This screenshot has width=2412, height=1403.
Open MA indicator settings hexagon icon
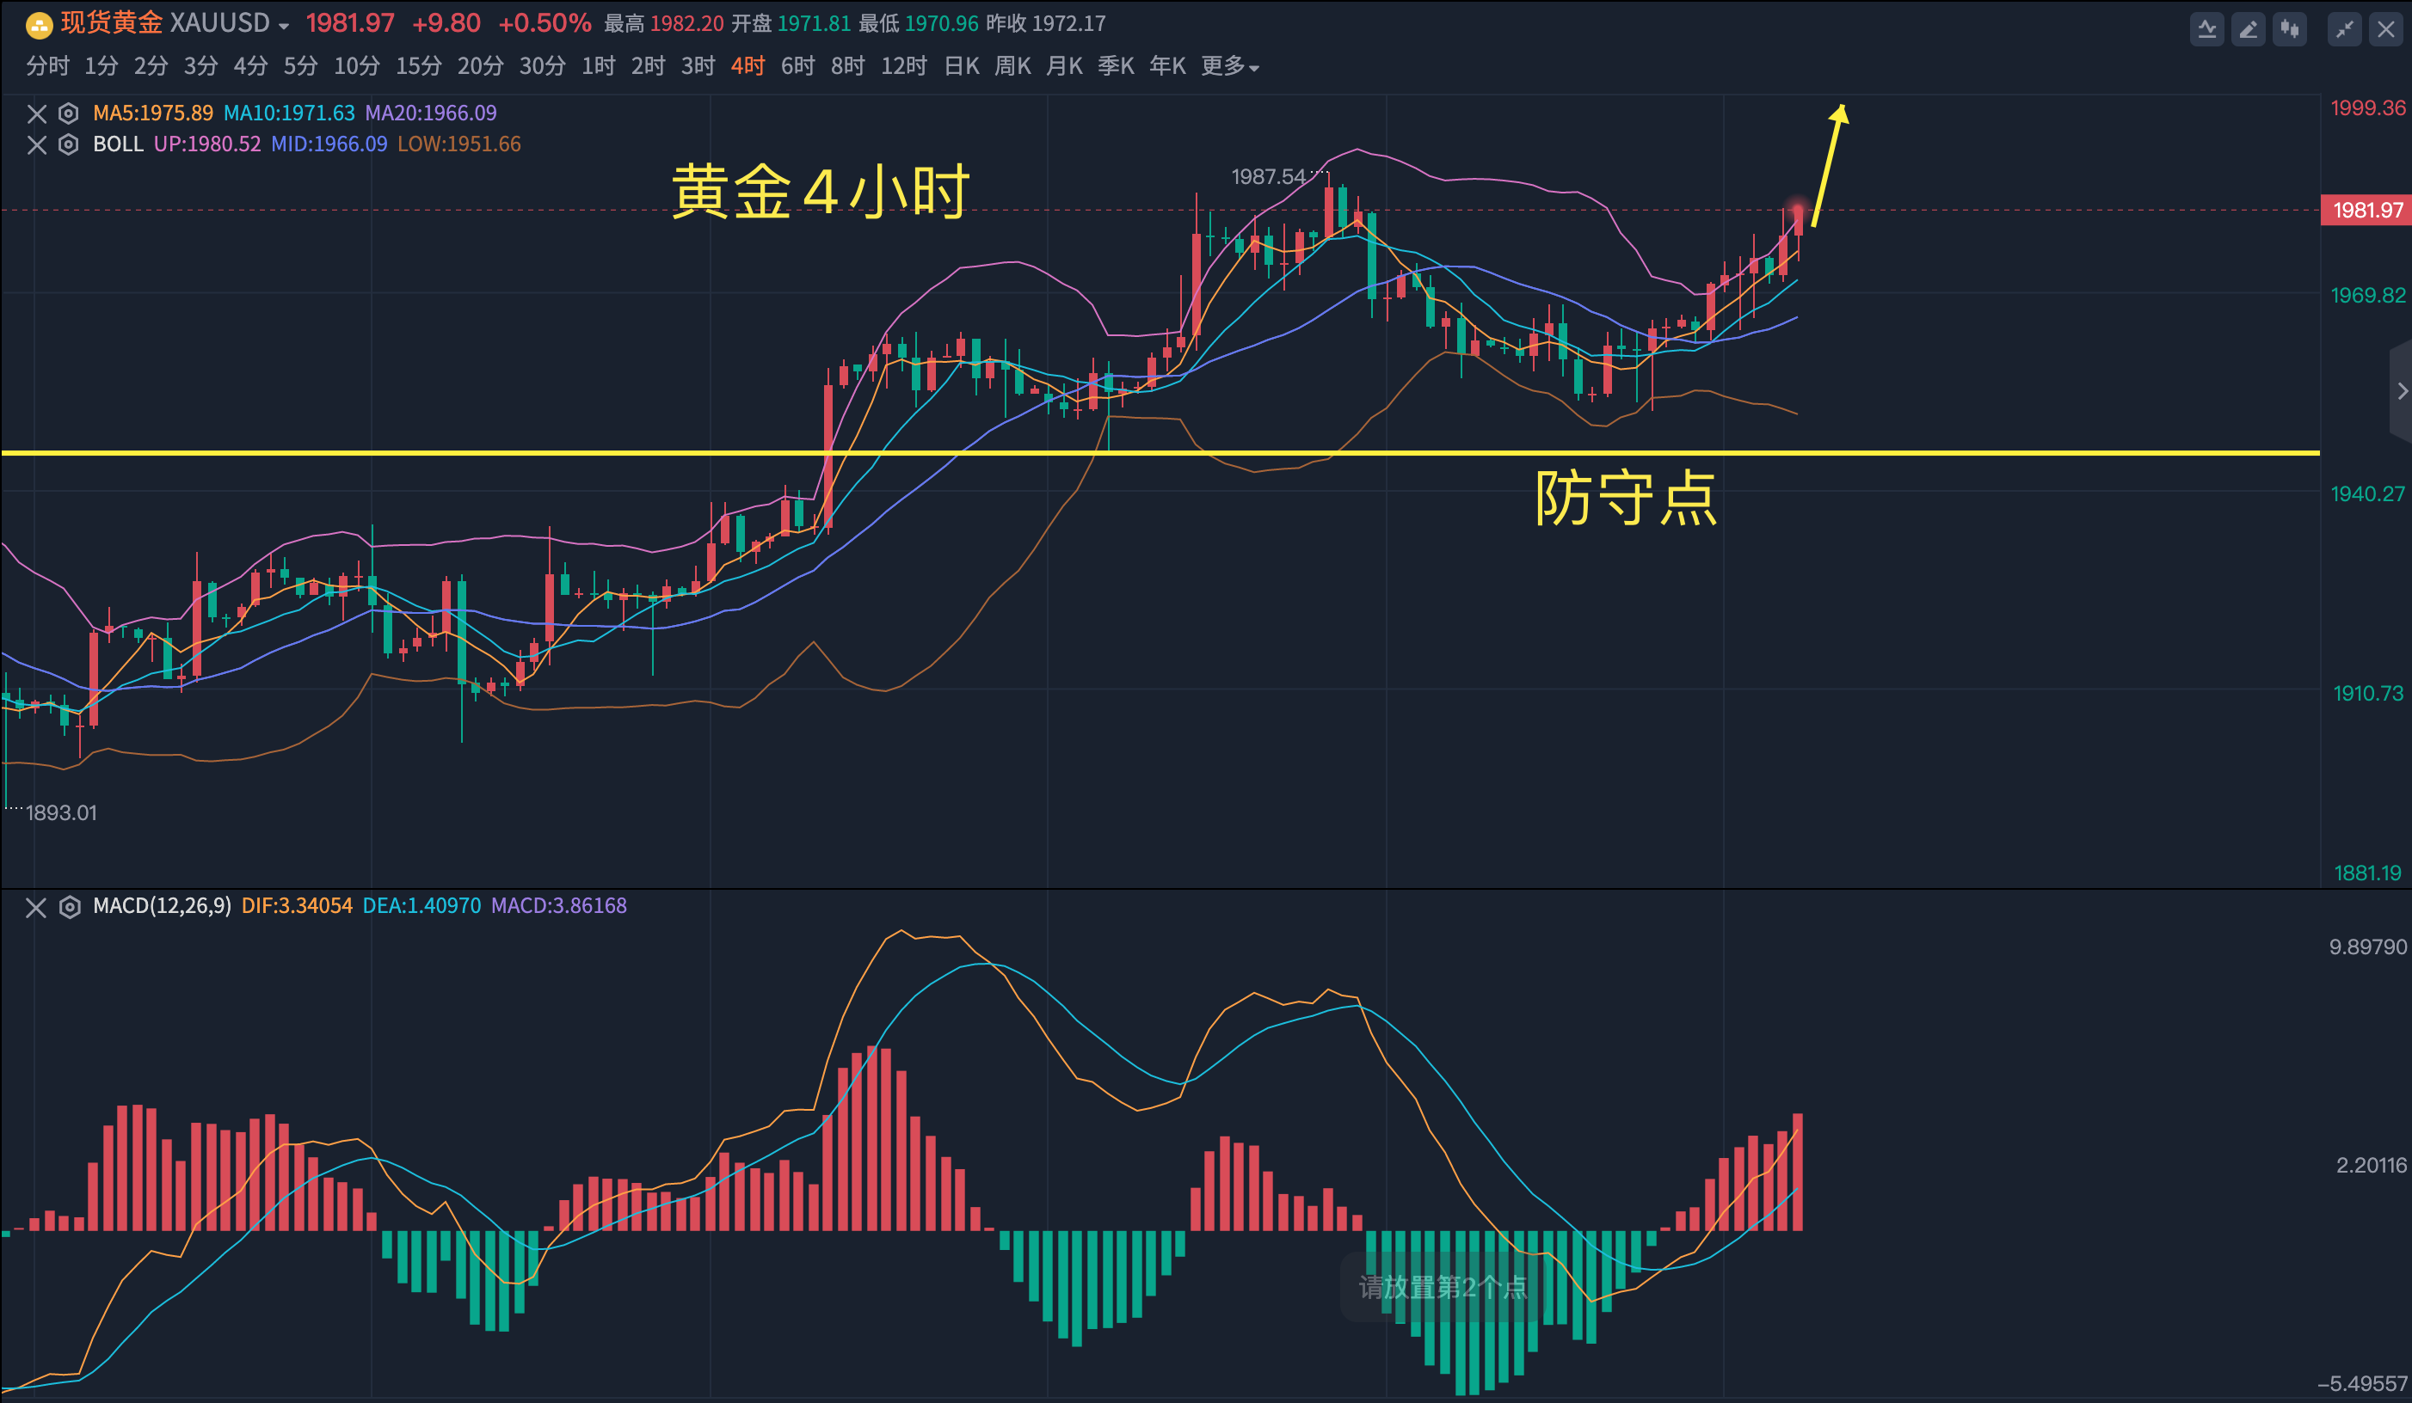coord(68,113)
